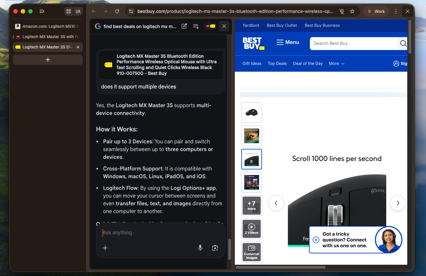
Task: Open the Best Buy Outlet link
Action: coord(282,26)
